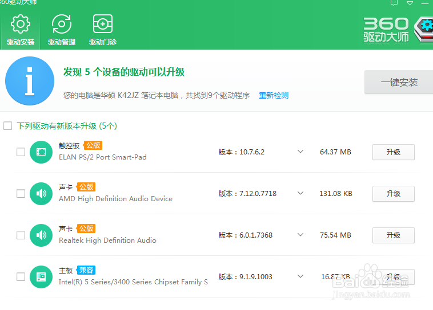Switch to the 驱动管理 tab
This screenshot has width=433, height=310.
click(x=62, y=30)
